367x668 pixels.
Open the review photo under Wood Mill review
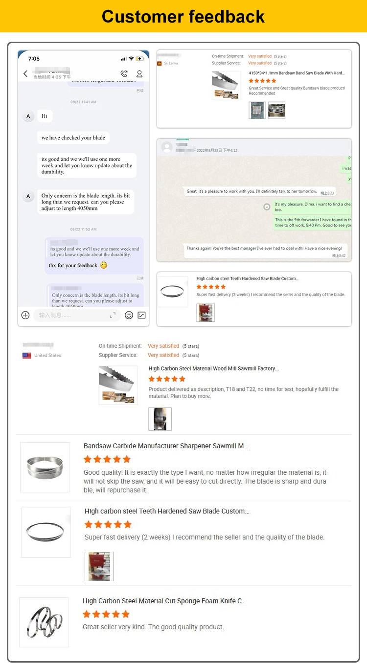coord(160,419)
